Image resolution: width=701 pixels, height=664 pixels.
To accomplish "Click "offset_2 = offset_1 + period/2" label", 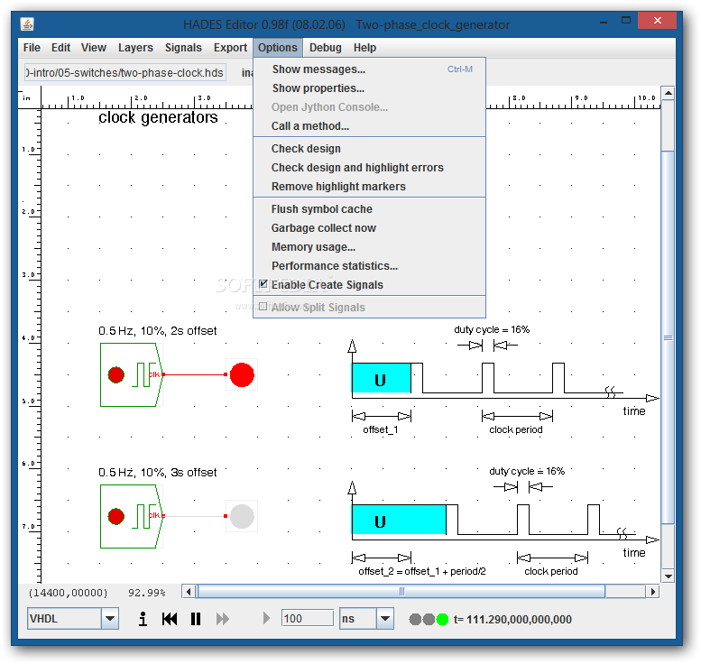I will [x=422, y=571].
